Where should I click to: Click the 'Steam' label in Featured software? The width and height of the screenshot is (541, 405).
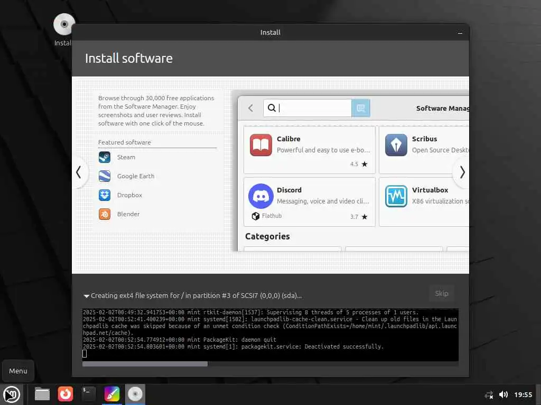click(x=126, y=157)
